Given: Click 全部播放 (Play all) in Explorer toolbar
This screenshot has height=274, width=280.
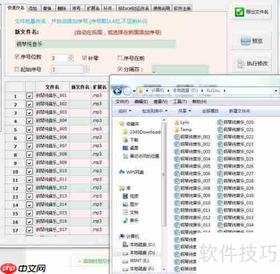Looking at the screenshot, I should coord(211,111).
